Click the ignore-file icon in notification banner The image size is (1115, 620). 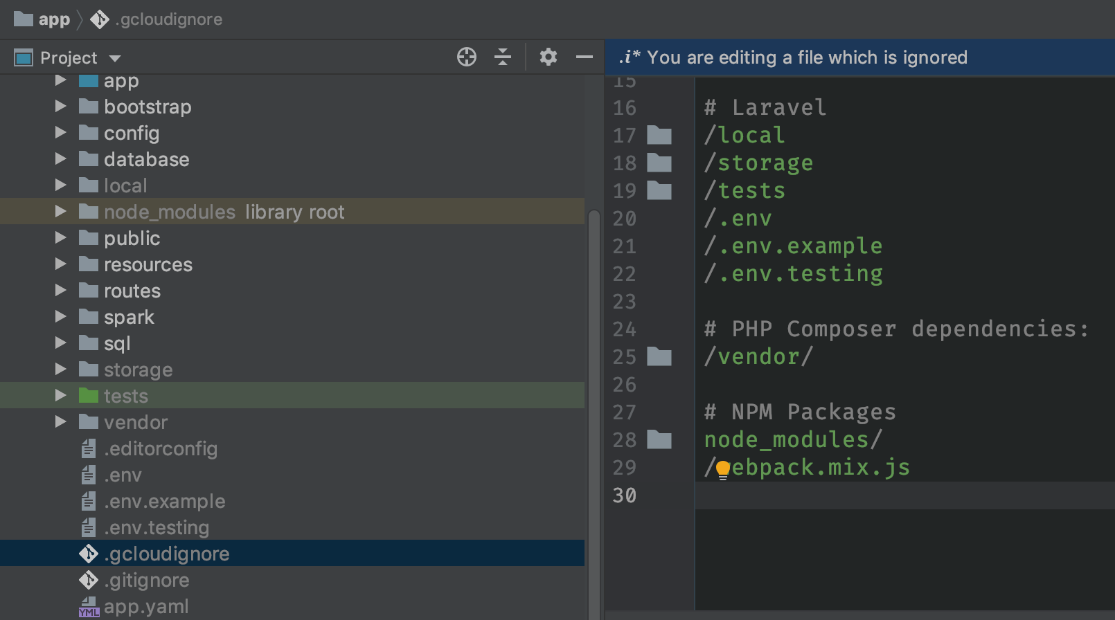630,57
